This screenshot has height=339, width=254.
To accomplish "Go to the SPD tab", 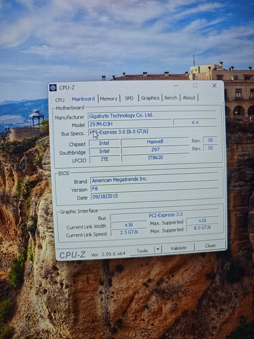I will click(x=129, y=98).
